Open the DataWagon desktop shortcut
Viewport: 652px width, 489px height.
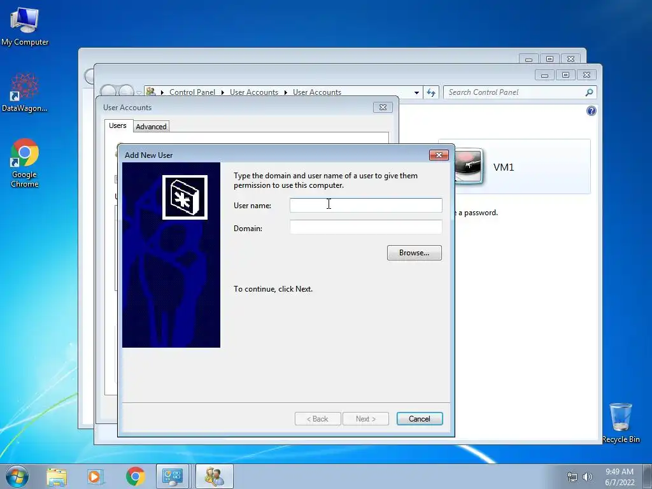tap(25, 92)
